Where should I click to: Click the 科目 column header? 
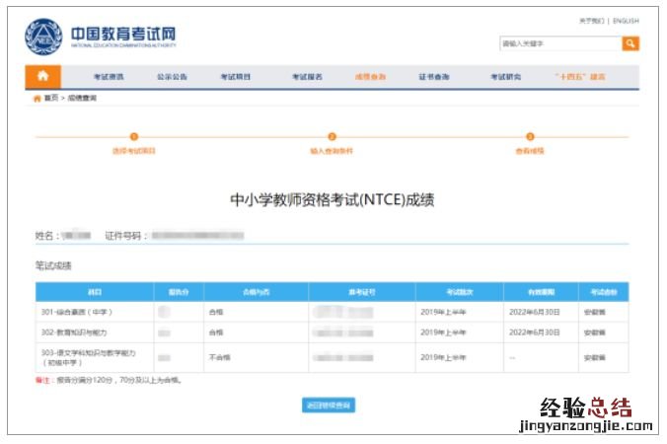[x=95, y=292]
